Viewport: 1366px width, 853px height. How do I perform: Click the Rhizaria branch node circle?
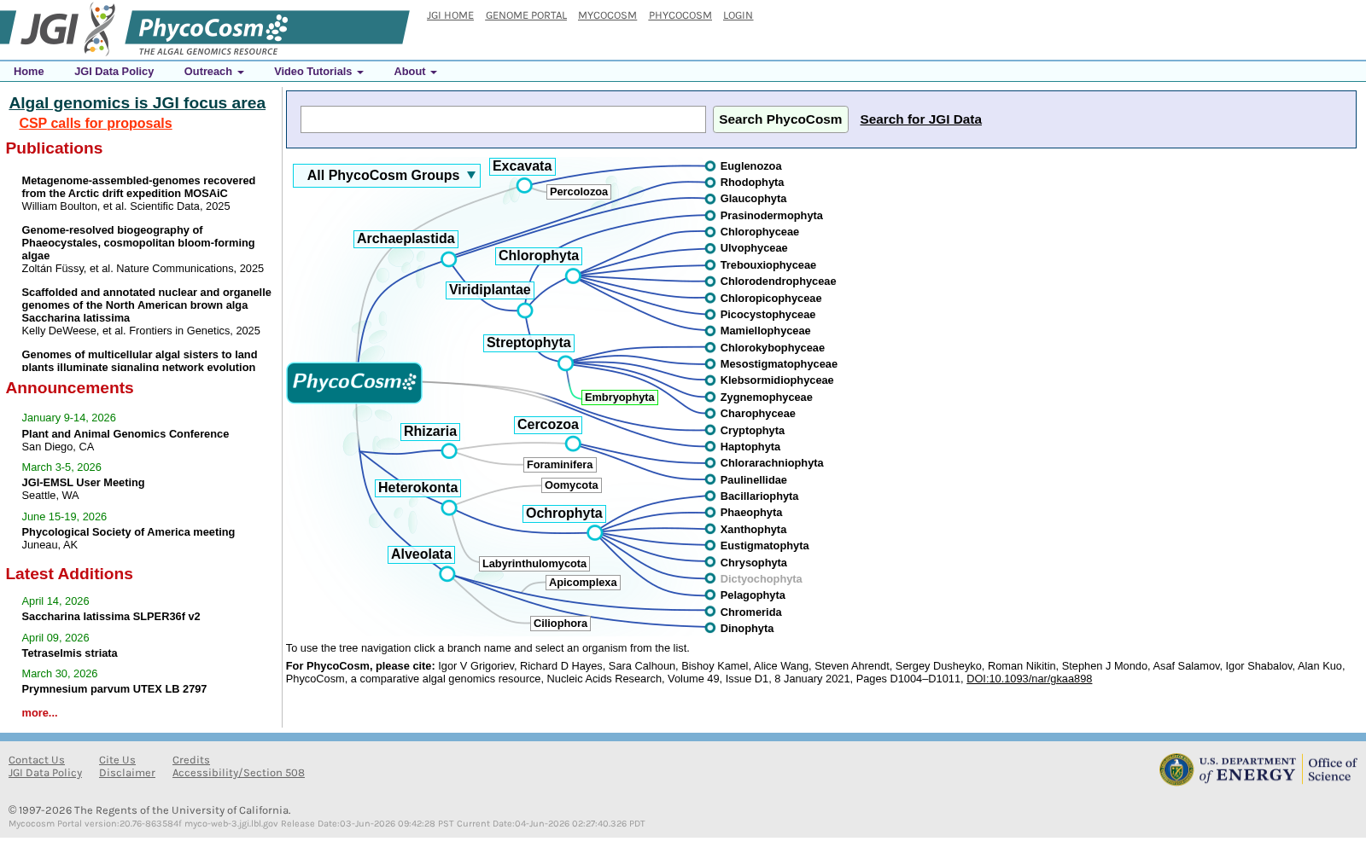[x=449, y=451]
